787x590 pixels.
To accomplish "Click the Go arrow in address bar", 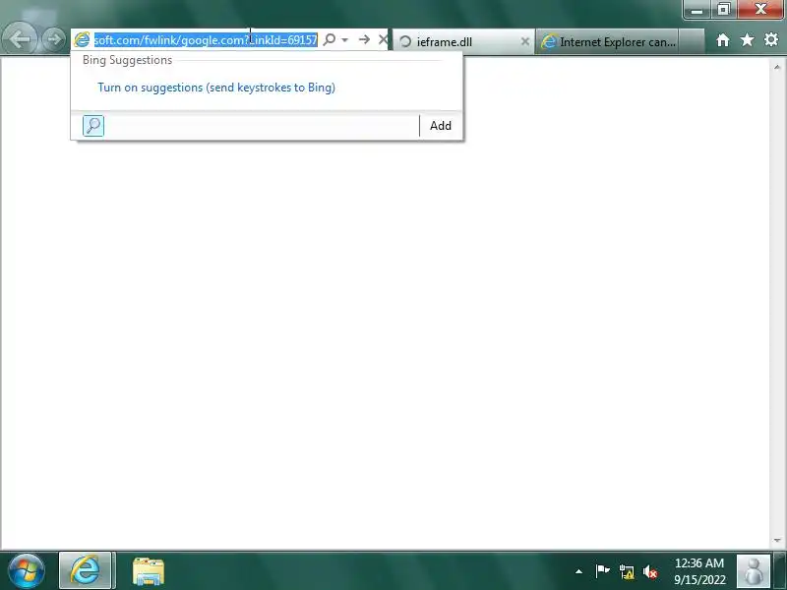I will [x=364, y=39].
